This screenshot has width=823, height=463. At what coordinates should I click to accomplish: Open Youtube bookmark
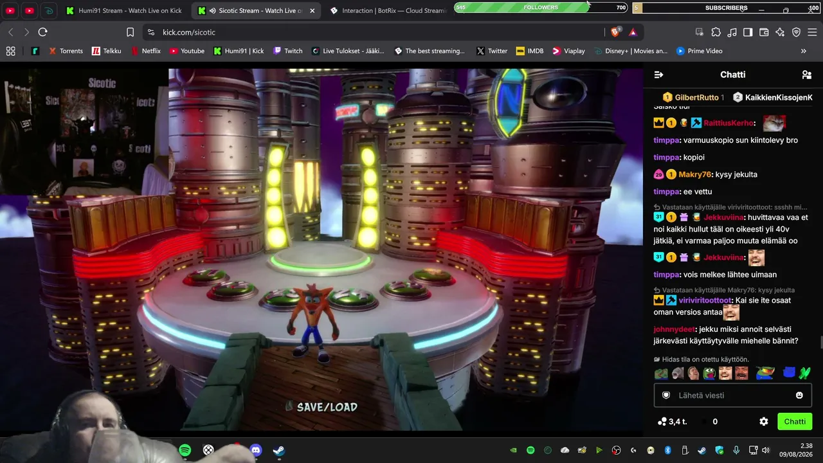[186, 51]
